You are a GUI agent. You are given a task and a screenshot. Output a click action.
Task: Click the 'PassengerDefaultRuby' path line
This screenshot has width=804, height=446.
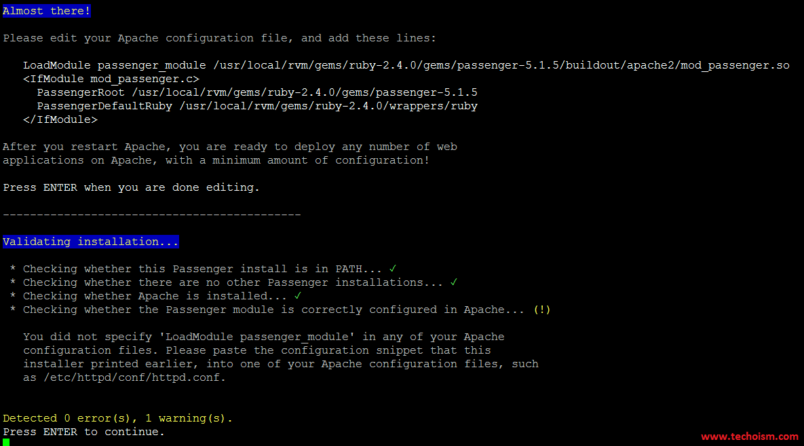[257, 107]
